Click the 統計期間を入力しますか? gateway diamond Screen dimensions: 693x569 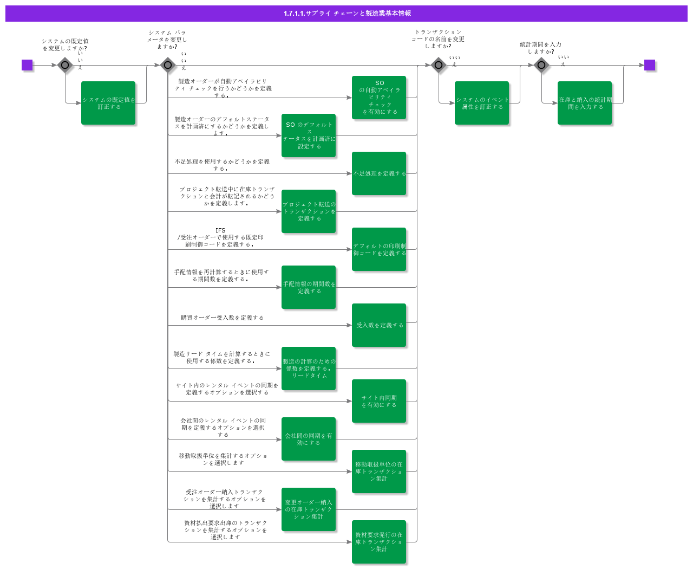(x=541, y=65)
